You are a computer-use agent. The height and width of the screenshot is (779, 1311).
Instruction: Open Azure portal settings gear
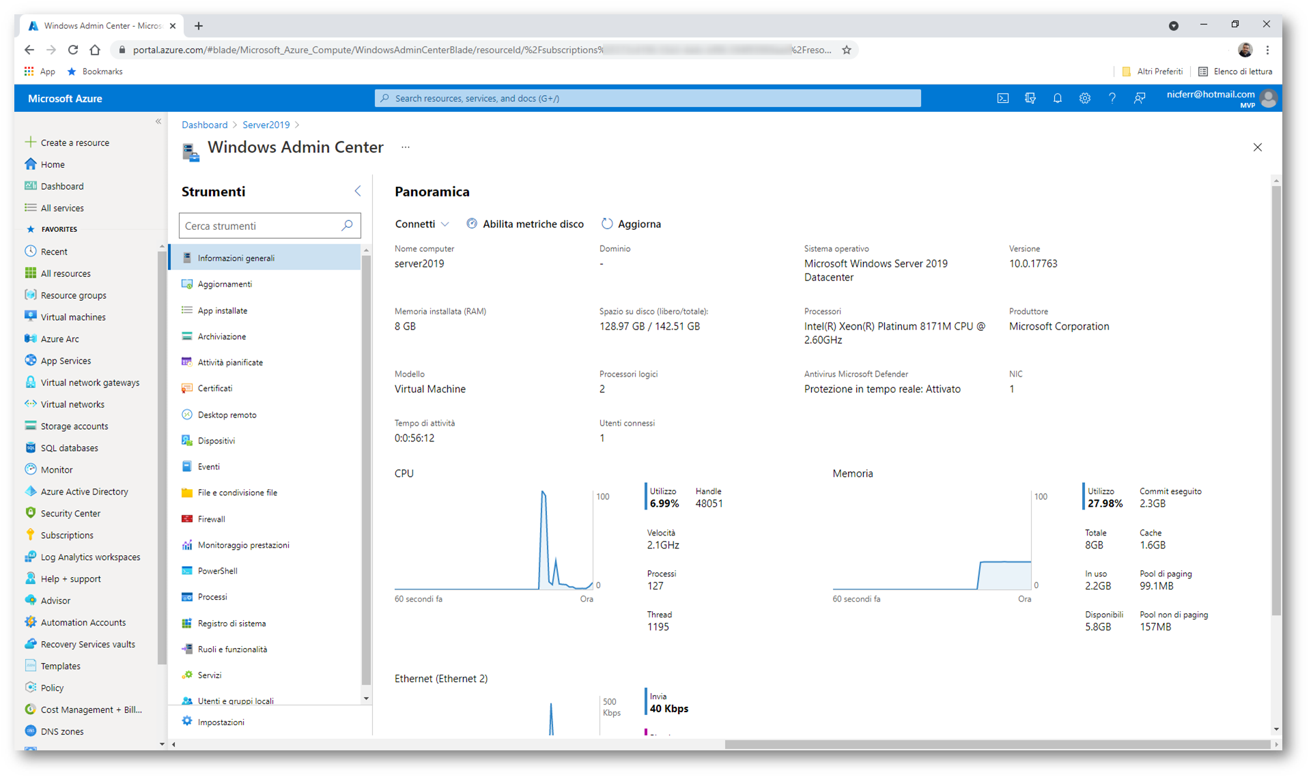click(x=1084, y=98)
